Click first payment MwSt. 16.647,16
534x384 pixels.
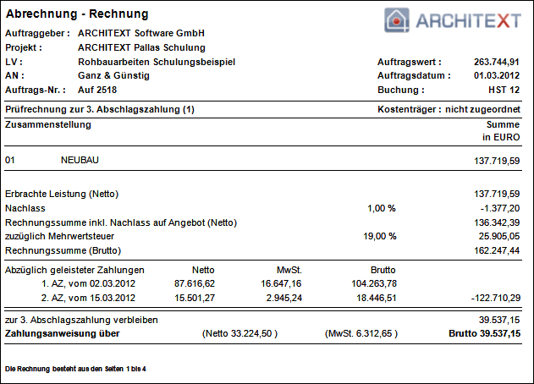[x=281, y=283]
